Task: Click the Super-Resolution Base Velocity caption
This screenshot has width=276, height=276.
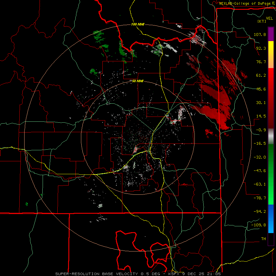Action: [138, 274]
